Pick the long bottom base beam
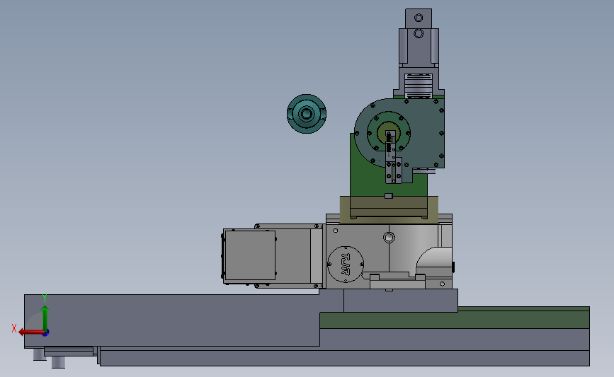 point(345,358)
